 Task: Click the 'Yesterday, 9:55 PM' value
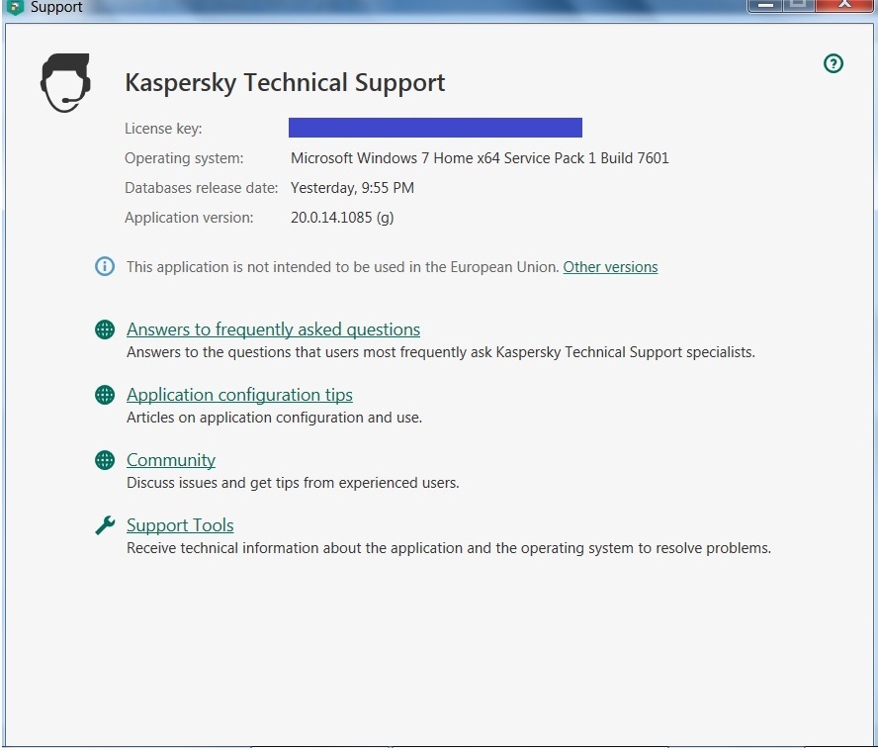point(352,188)
